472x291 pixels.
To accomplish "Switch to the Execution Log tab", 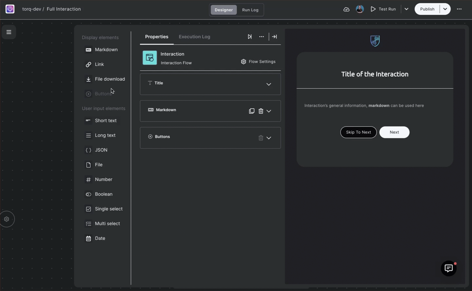I will click(194, 37).
